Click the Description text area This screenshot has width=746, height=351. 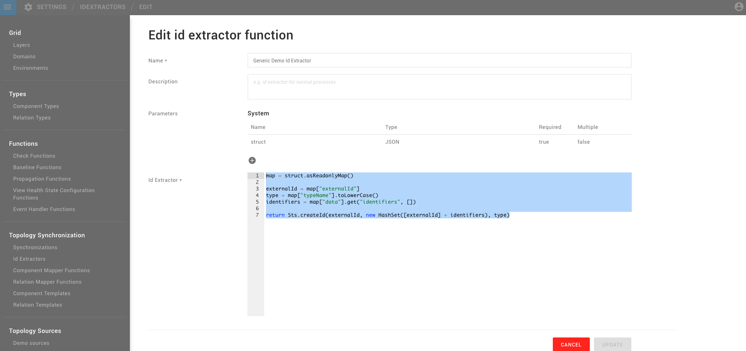pyautogui.click(x=439, y=87)
